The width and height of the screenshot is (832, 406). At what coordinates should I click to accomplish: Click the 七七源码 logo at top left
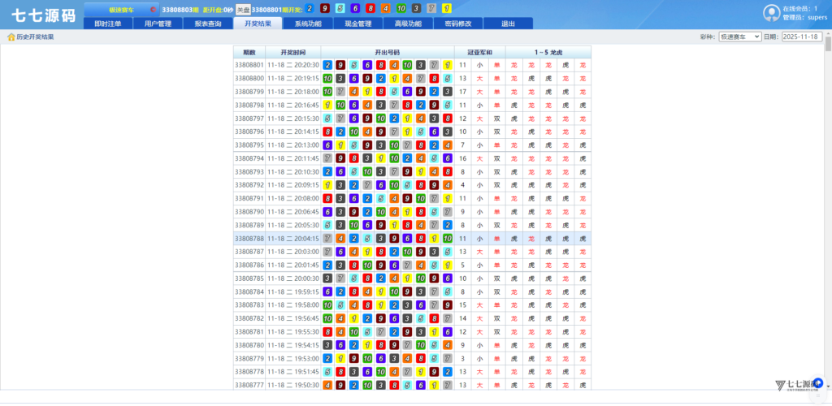click(x=42, y=14)
